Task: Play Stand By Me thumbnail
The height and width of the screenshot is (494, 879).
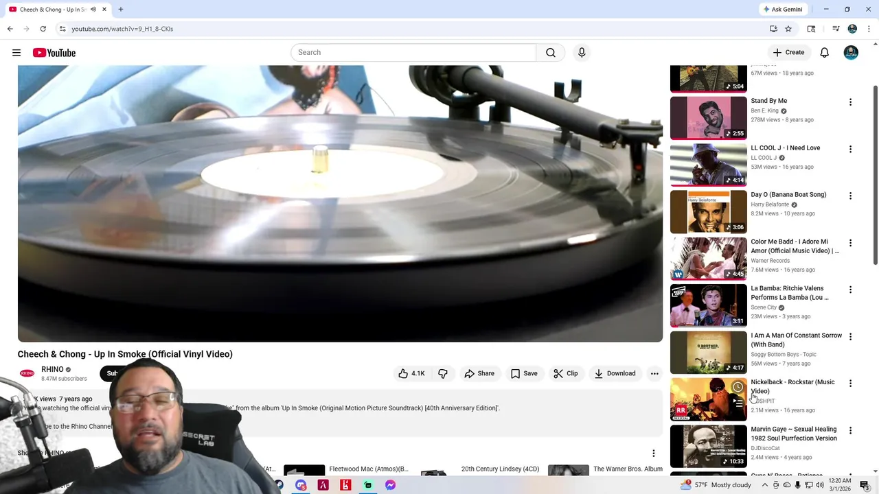Action: (708, 118)
